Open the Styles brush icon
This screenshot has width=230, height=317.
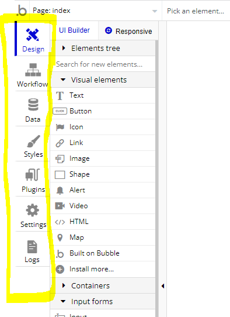pyautogui.click(x=33, y=141)
